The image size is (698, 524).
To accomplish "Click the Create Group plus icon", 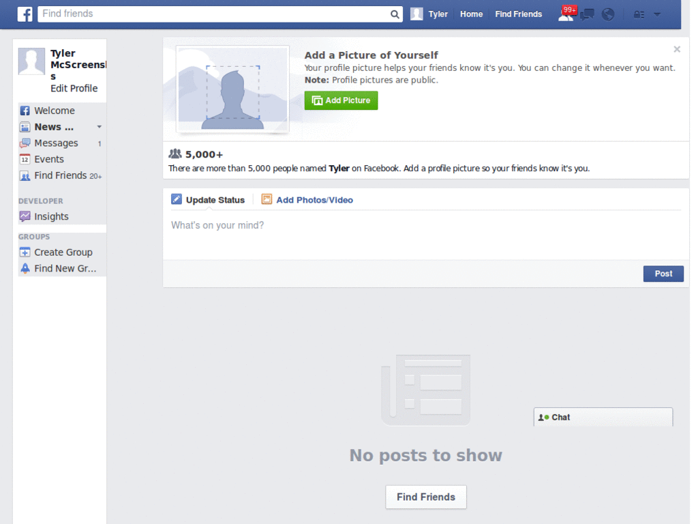I will point(25,252).
